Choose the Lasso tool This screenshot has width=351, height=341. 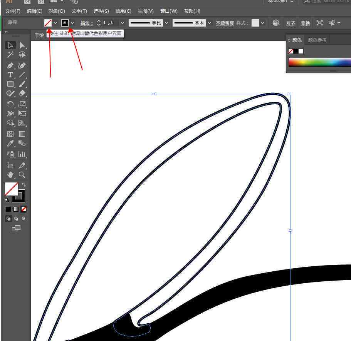click(22, 55)
